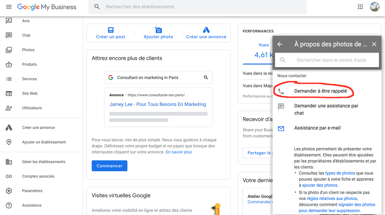Select Assistance par e-mail

pyautogui.click(x=318, y=128)
